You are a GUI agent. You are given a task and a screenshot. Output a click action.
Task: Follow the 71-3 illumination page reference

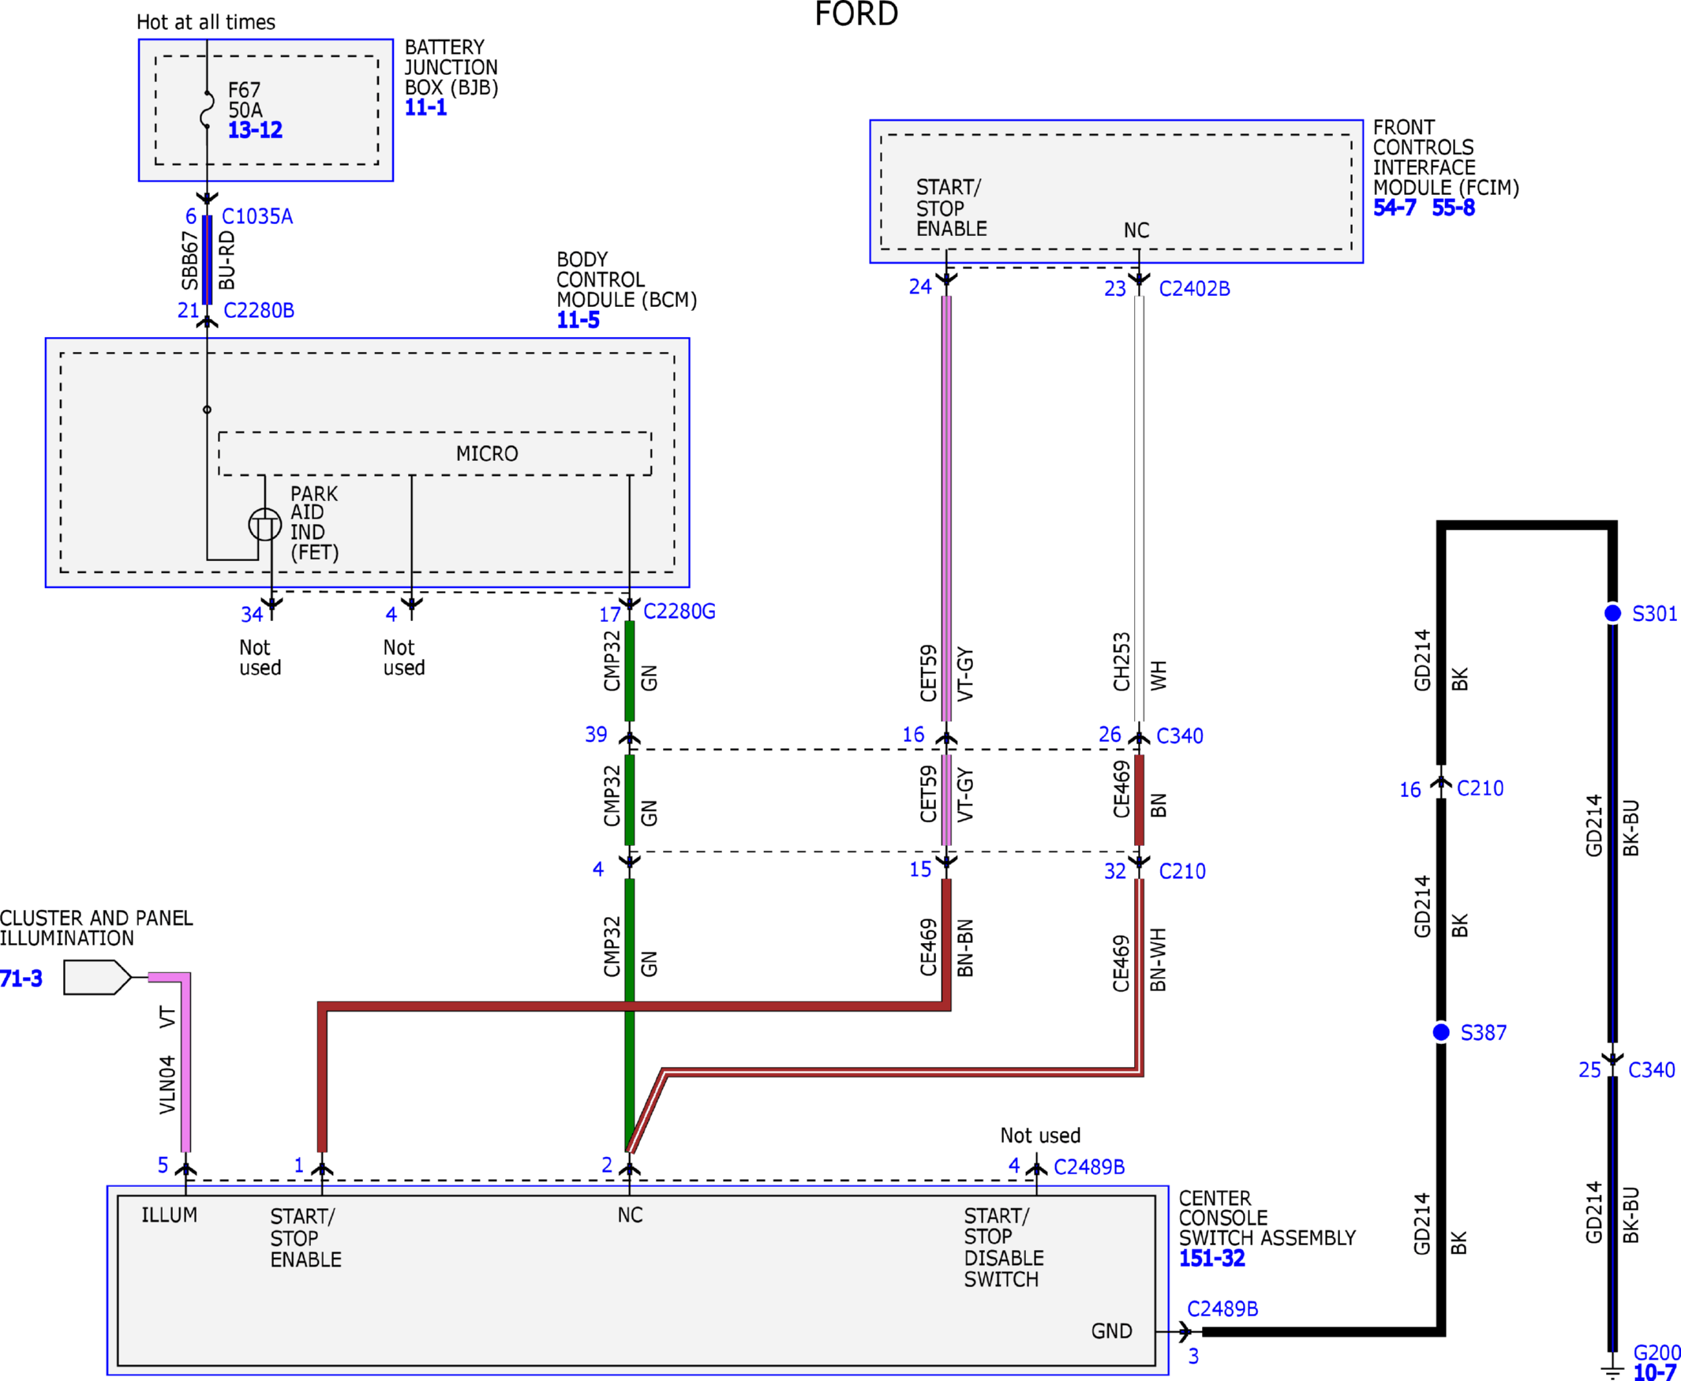click(21, 979)
